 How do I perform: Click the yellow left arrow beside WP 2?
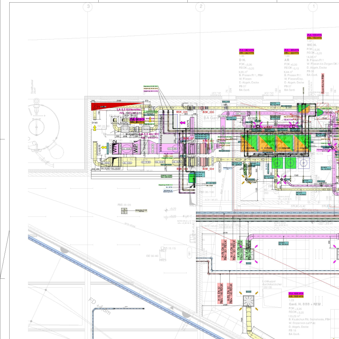(x=103, y=147)
